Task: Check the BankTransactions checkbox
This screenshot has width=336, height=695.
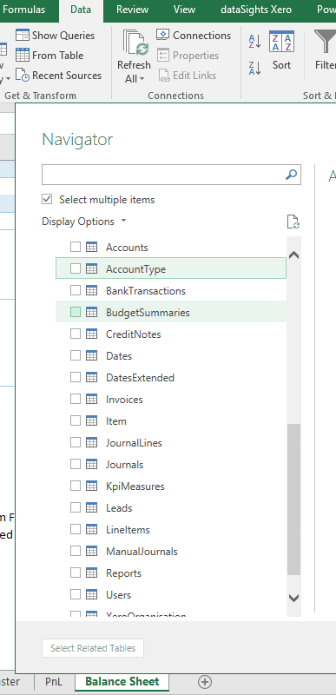Action: 76,291
